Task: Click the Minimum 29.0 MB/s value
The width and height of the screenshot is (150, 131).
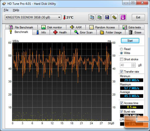Action: point(131,80)
